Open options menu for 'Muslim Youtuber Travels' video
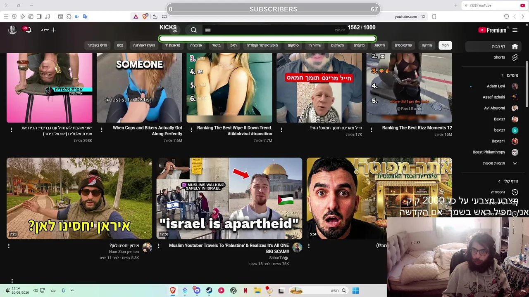 click(159, 246)
